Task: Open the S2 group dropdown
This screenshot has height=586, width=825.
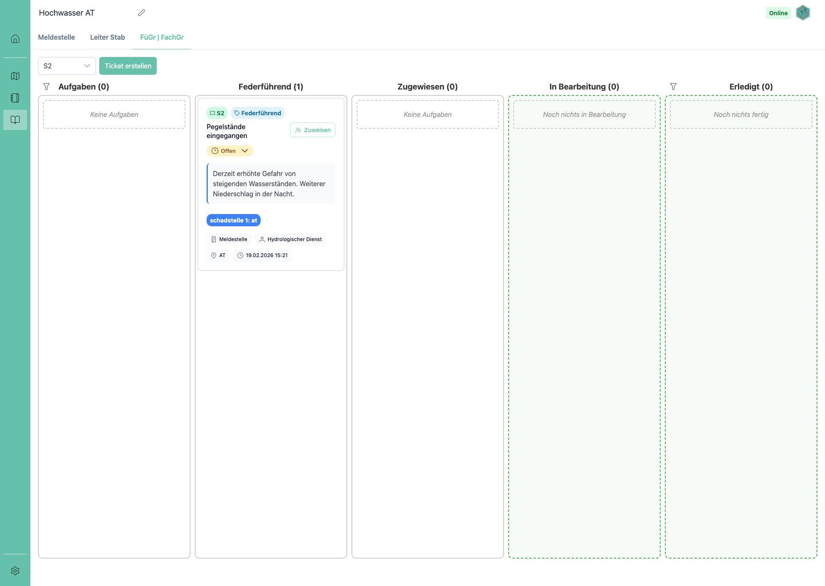Action: [x=67, y=66]
